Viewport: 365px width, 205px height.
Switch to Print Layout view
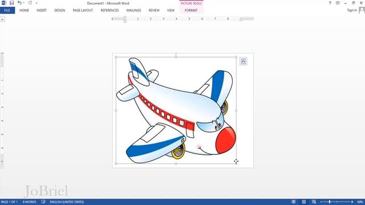tap(304, 202)
